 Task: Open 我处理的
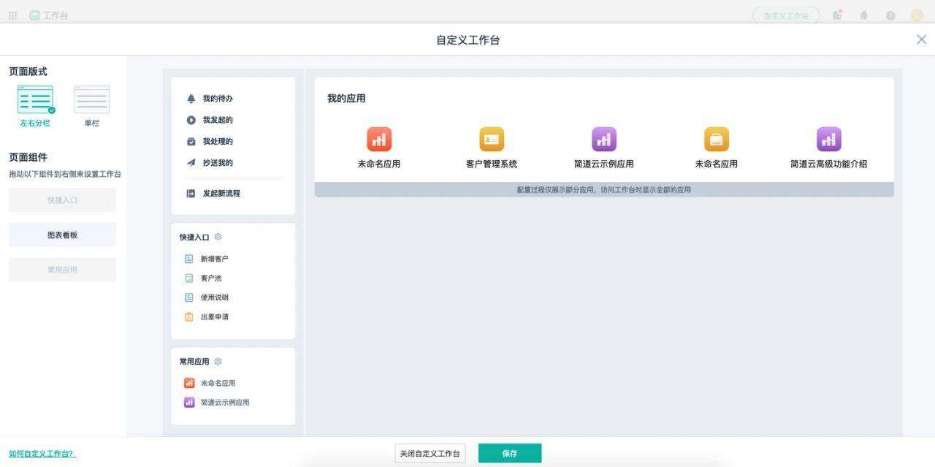218,141
